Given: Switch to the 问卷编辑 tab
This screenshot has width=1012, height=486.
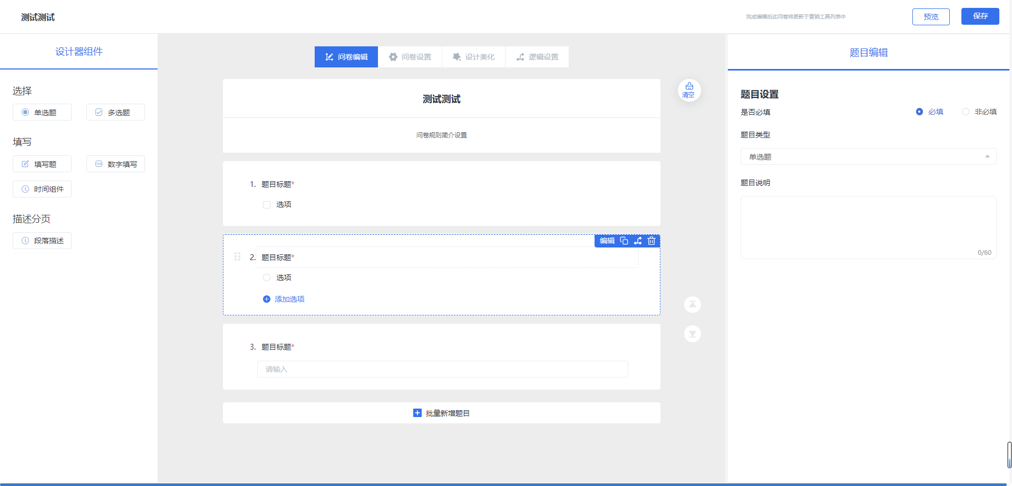Looking at the screenshot, I should pyautogui.click(x=346, y=57).
